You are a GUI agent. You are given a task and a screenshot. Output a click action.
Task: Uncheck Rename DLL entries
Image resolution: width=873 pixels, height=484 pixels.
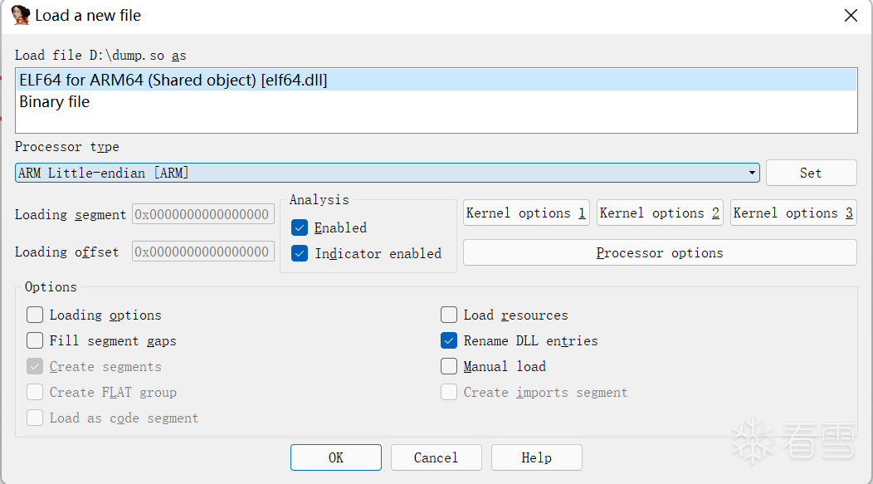pos(449,340)
